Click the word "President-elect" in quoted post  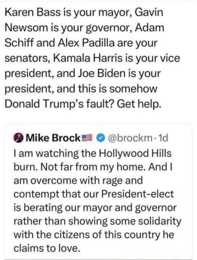click(x=137, y=194)
